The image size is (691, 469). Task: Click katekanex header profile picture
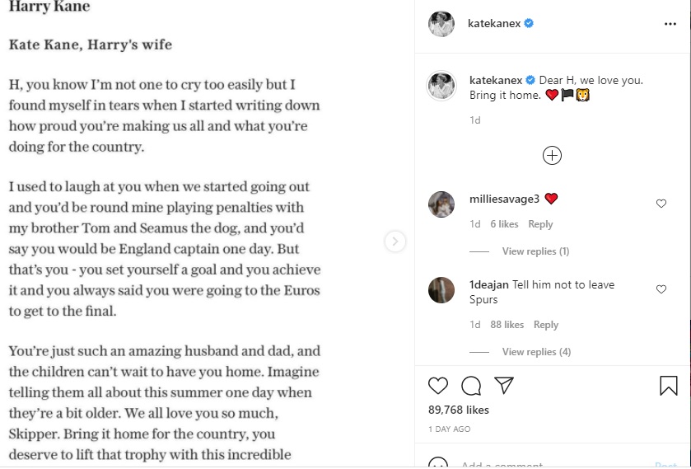pos(441,24)
